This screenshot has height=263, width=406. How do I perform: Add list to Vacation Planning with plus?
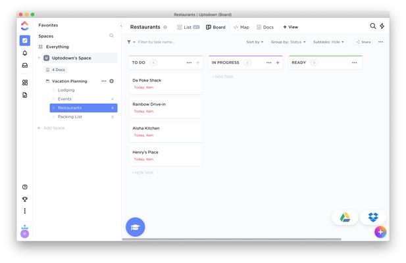[x=112, y=82]
